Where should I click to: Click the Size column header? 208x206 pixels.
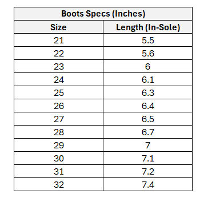[58, 27]
